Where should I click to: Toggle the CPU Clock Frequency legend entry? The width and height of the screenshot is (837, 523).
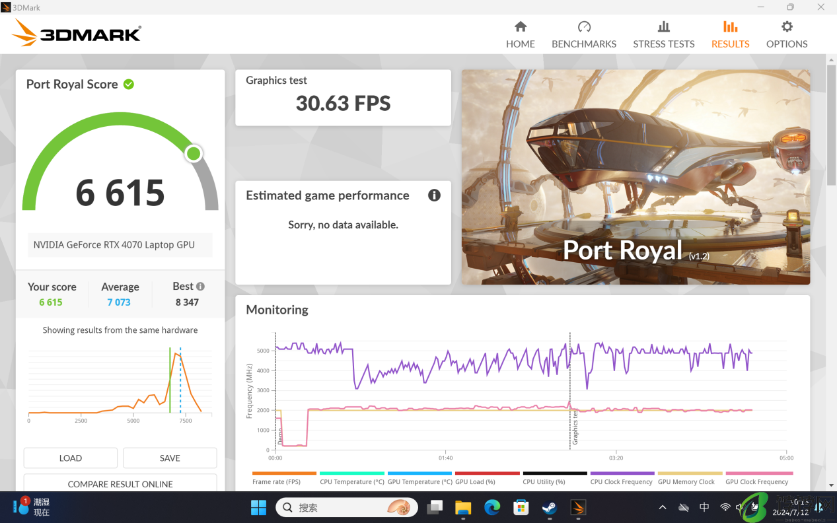click(622, 478)
